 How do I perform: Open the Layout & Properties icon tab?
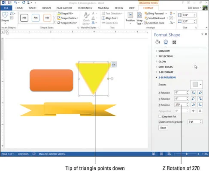coord(174,42)
